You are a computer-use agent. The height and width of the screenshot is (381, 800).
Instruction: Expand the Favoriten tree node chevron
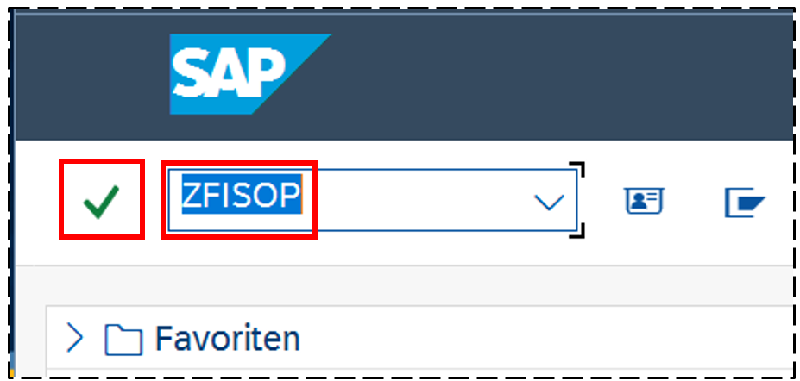pyautogui.click(x=74, y=338)
